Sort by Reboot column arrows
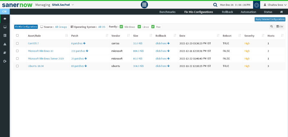The width and height of the screenshot is (288, 137). 240,36
